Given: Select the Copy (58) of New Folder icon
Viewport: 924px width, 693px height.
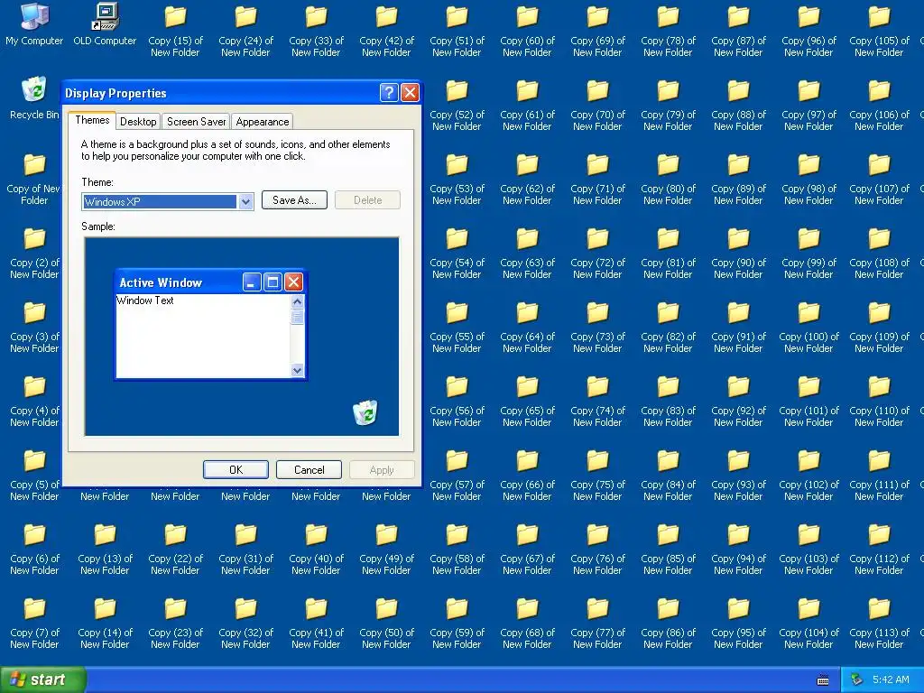Looking at the screenshot, I should tap(457, 549).
